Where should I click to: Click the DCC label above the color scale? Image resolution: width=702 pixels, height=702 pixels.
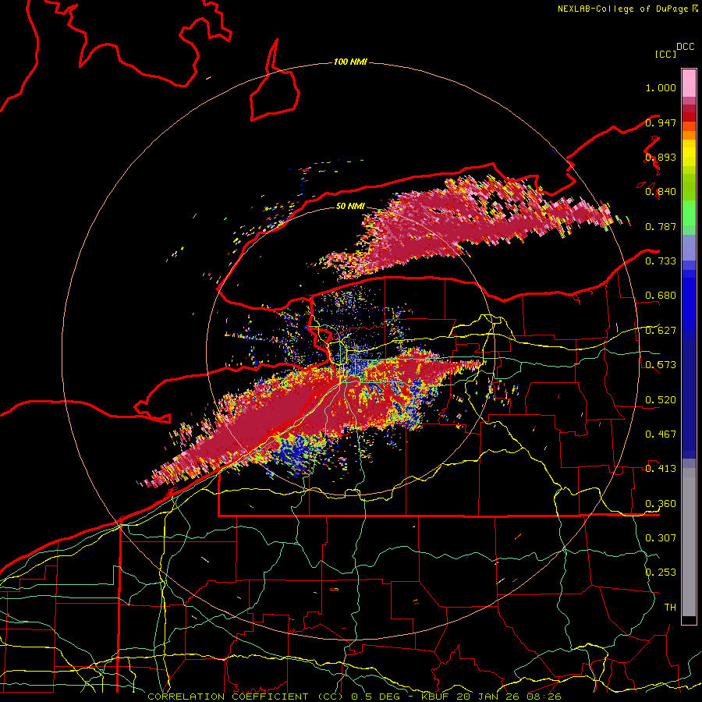[x=686, y=47]
